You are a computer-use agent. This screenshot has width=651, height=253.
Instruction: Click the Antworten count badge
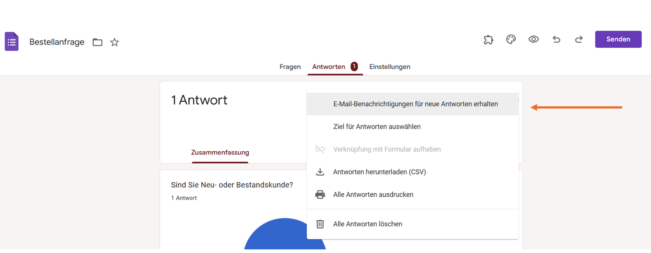[x=354, y=67]
